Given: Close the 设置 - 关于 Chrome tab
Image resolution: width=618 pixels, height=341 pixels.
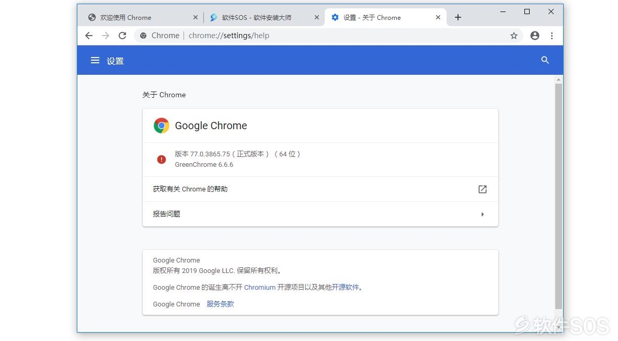Looking at the screenshot, I should pyautogui.click(x=438, y=17).
